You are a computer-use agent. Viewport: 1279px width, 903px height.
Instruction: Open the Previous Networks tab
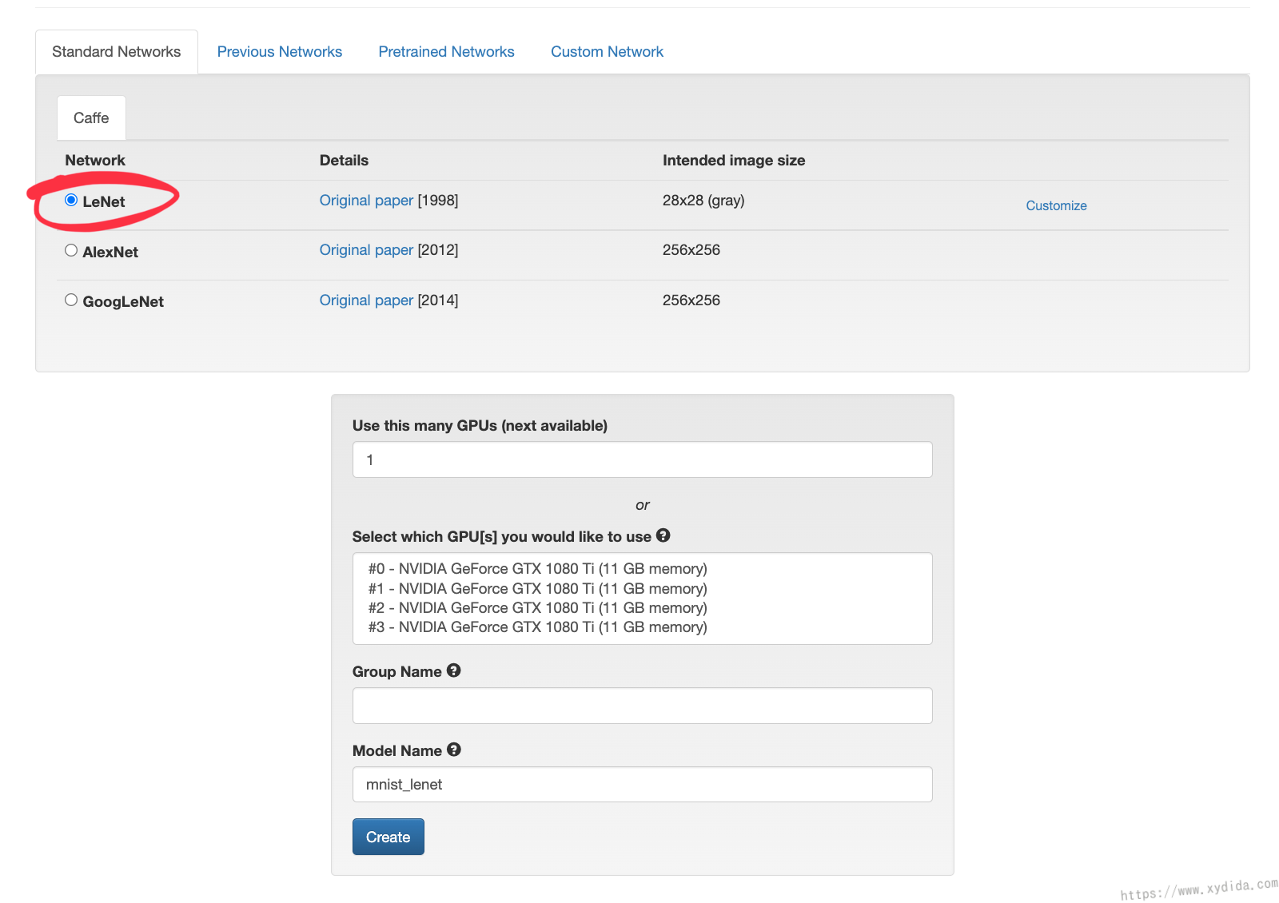(x=280, y=52)
